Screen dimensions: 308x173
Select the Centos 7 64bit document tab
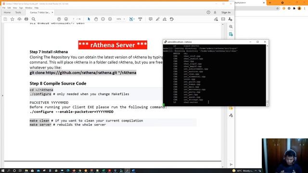pos(39,12)
